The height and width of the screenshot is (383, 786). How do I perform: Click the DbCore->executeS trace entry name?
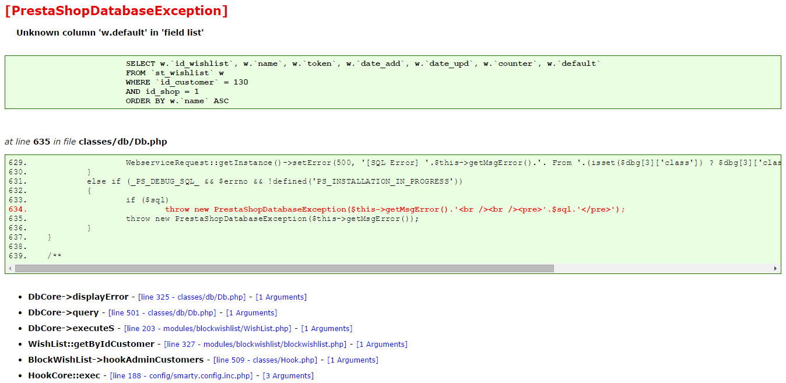tap(71, 328)
